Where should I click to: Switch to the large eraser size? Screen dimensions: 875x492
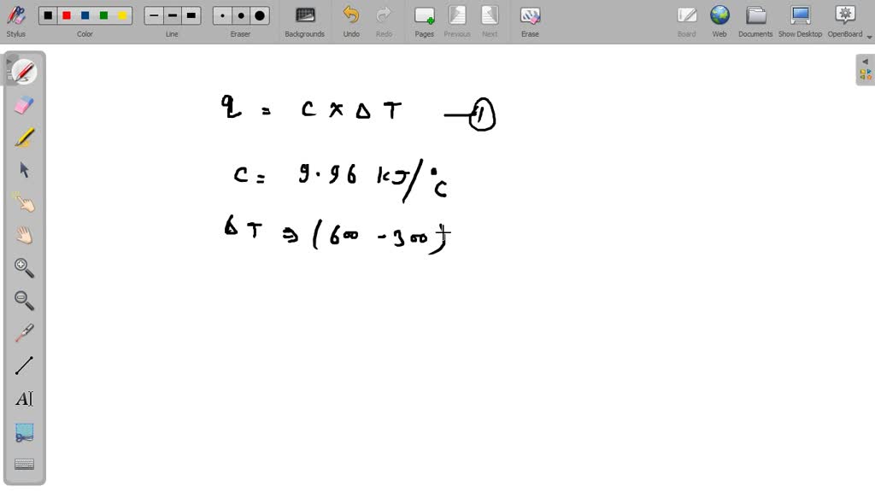[x=259, y=15]
